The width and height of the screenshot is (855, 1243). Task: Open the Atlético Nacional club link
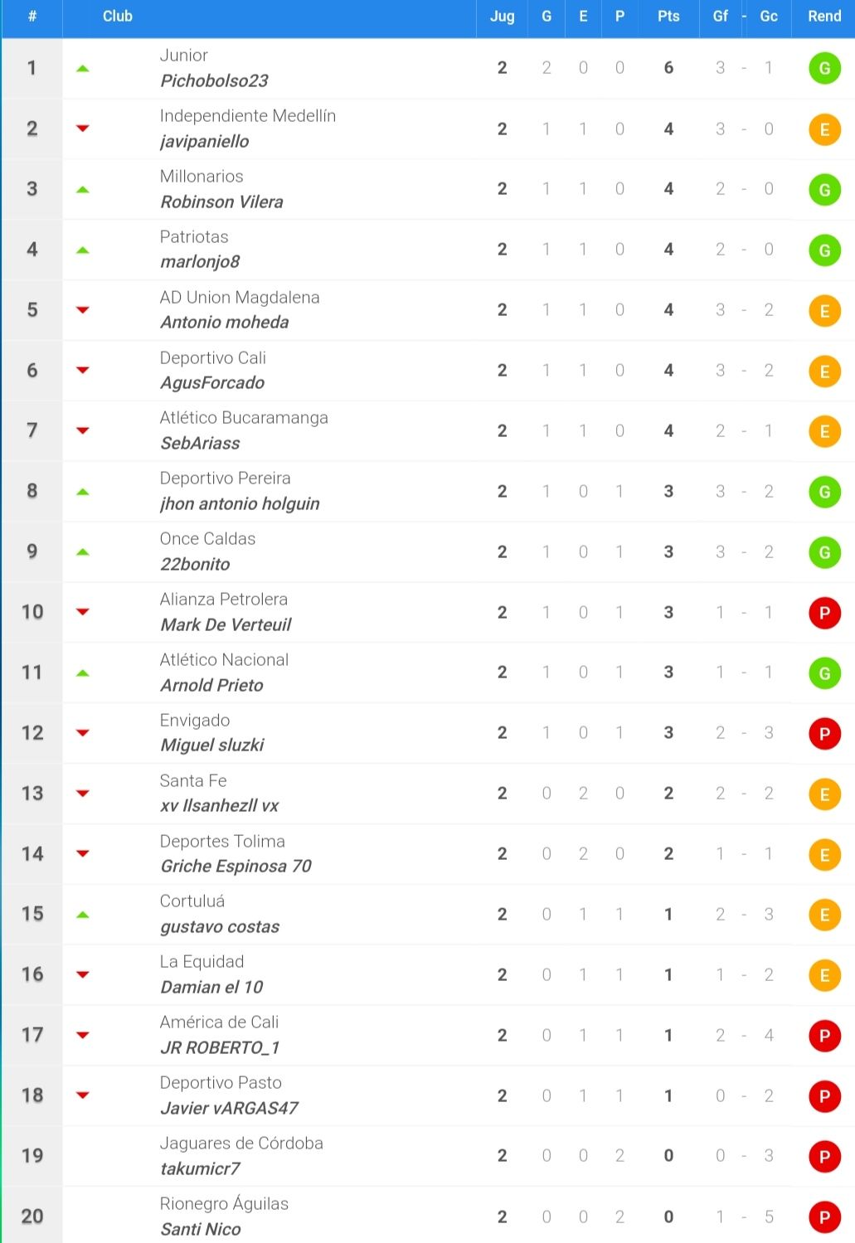coord(224,660)
